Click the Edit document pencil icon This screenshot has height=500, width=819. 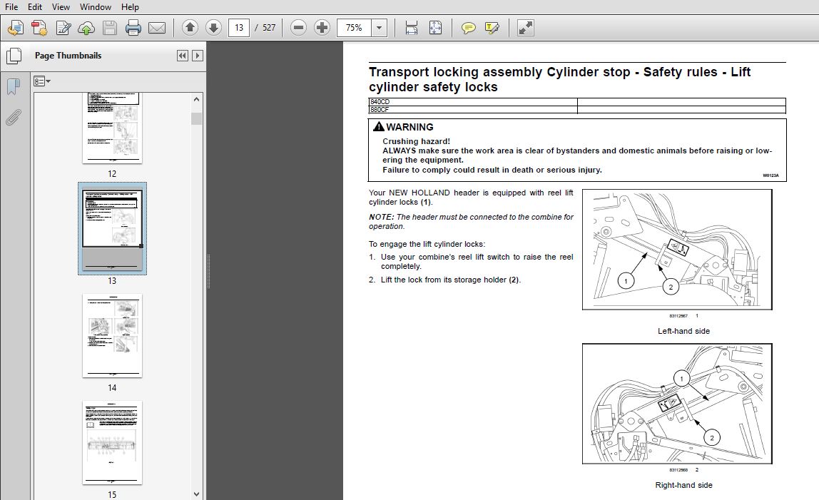(x=63, y=28)
